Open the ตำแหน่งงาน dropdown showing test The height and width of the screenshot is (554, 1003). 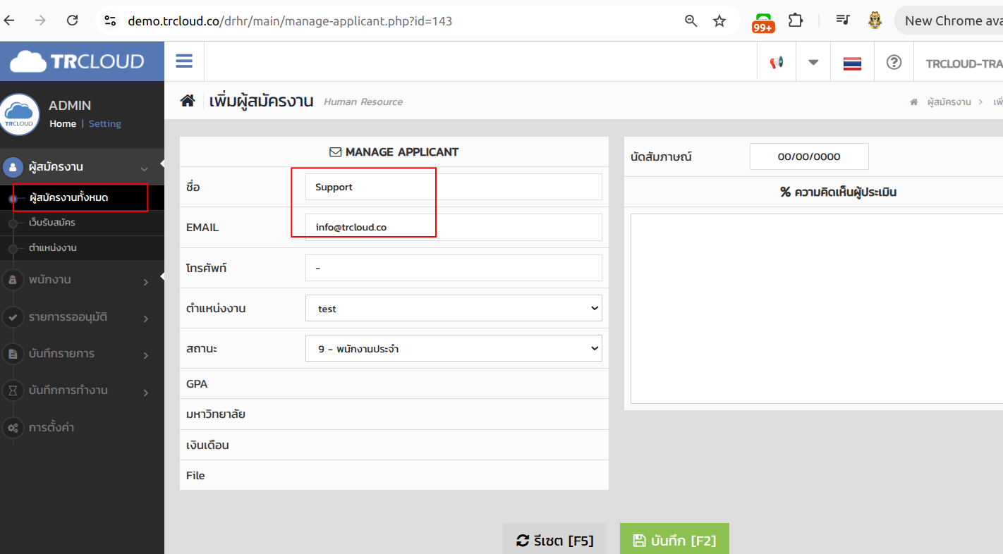coord(454,309)
